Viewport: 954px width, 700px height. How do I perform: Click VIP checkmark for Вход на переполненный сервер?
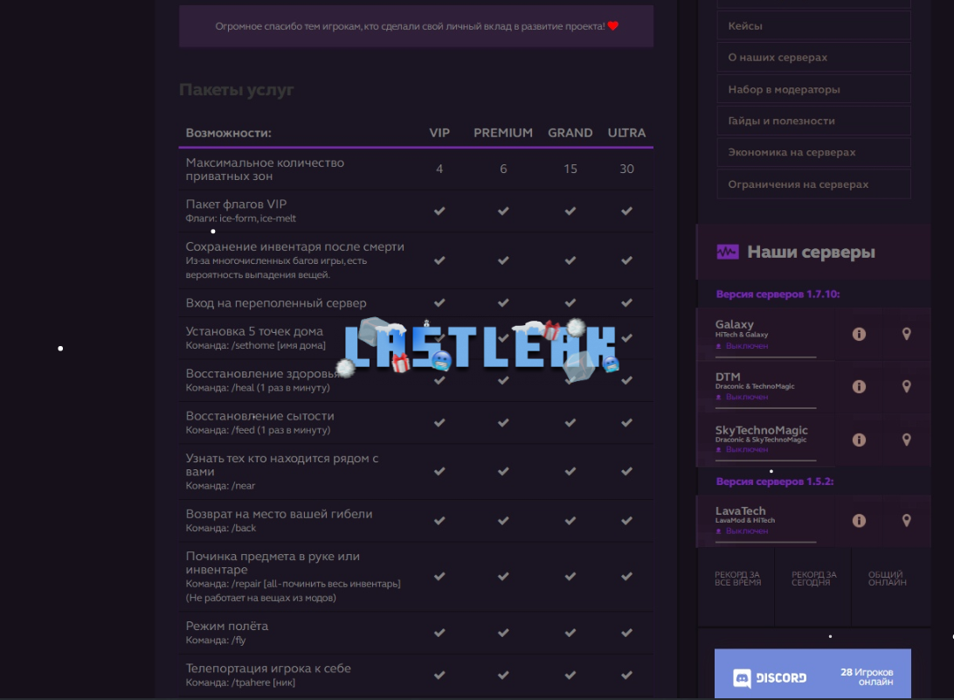pyautogui.click(x=439, y=302)
